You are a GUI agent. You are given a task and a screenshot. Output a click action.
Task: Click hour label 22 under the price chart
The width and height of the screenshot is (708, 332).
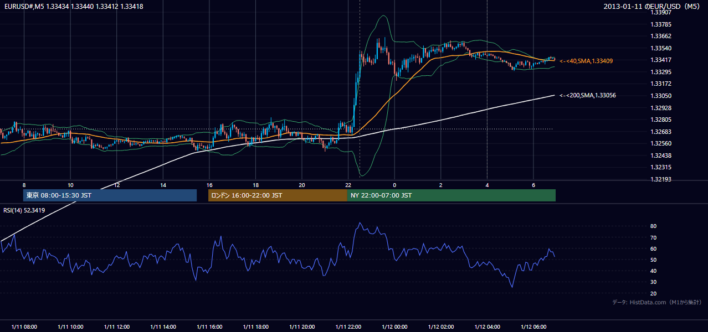pos(348,185)
